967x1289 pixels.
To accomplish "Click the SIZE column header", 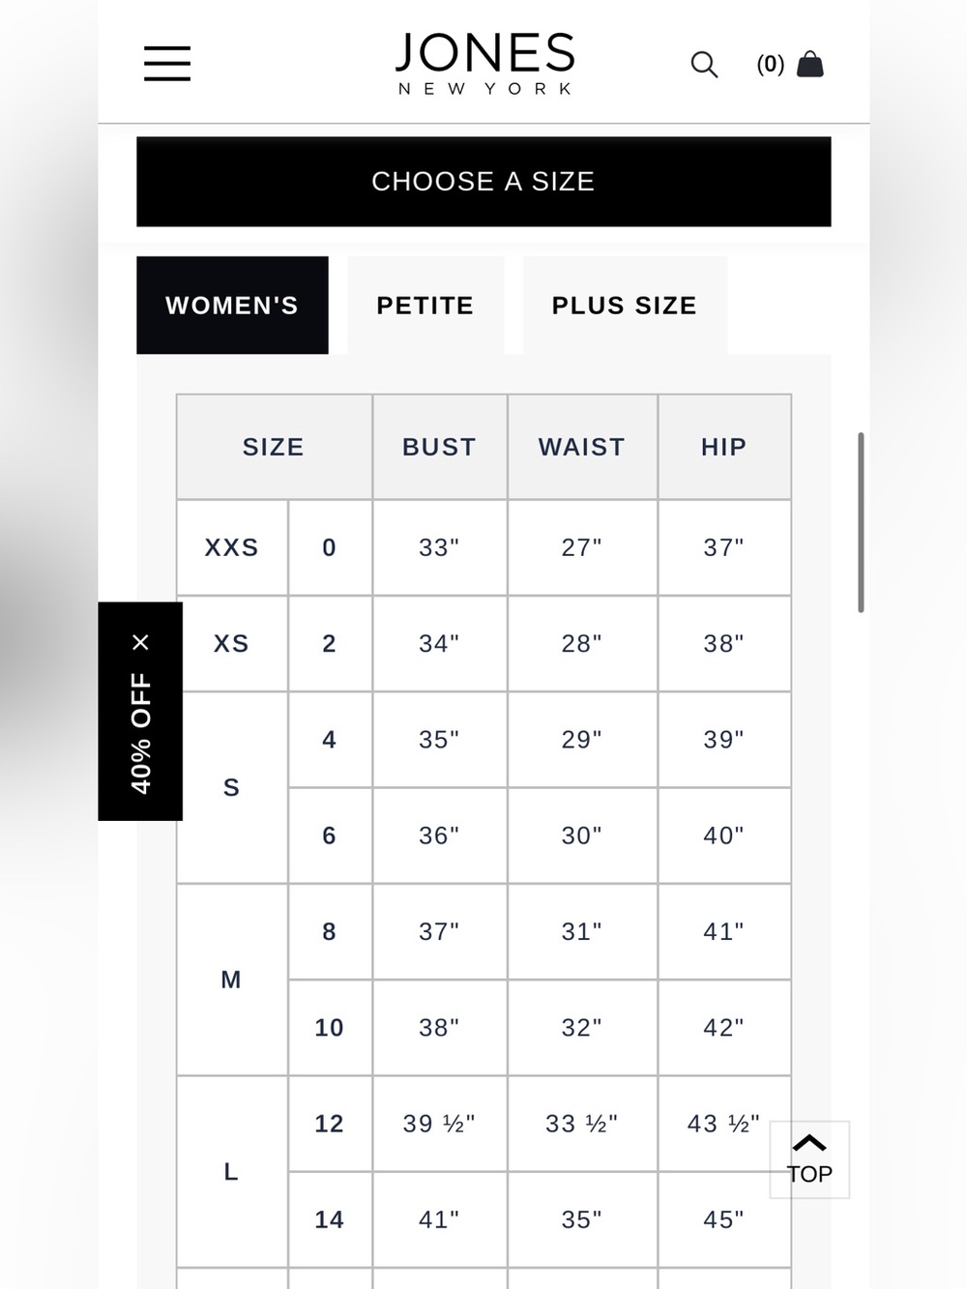I will coord(274,447).
